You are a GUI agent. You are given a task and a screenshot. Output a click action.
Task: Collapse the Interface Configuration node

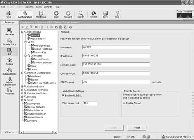pyautogui.click(x=22, y=73)
